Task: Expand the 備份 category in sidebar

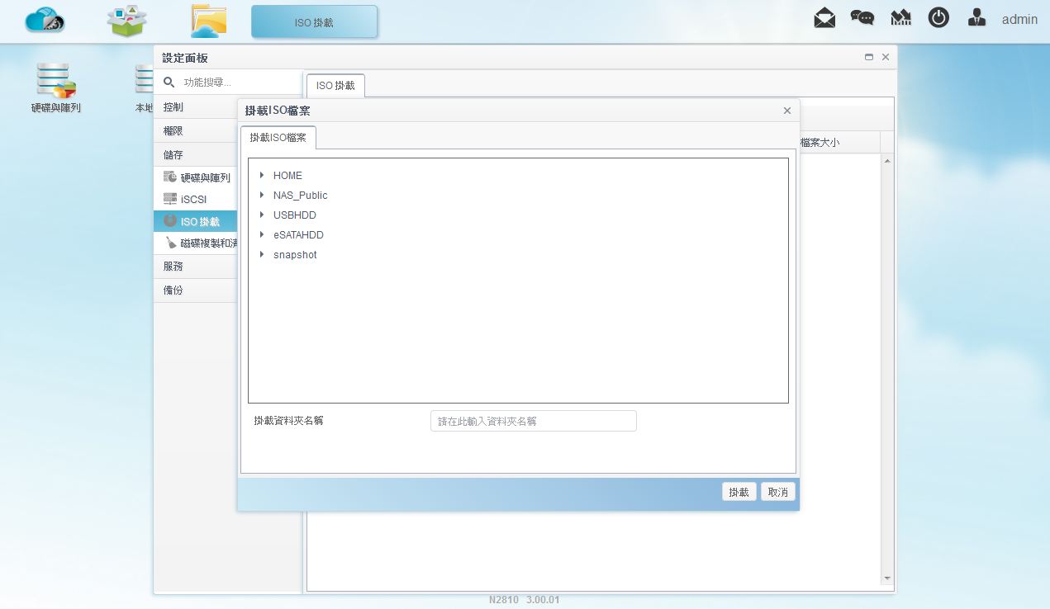Action: [196, 290]
